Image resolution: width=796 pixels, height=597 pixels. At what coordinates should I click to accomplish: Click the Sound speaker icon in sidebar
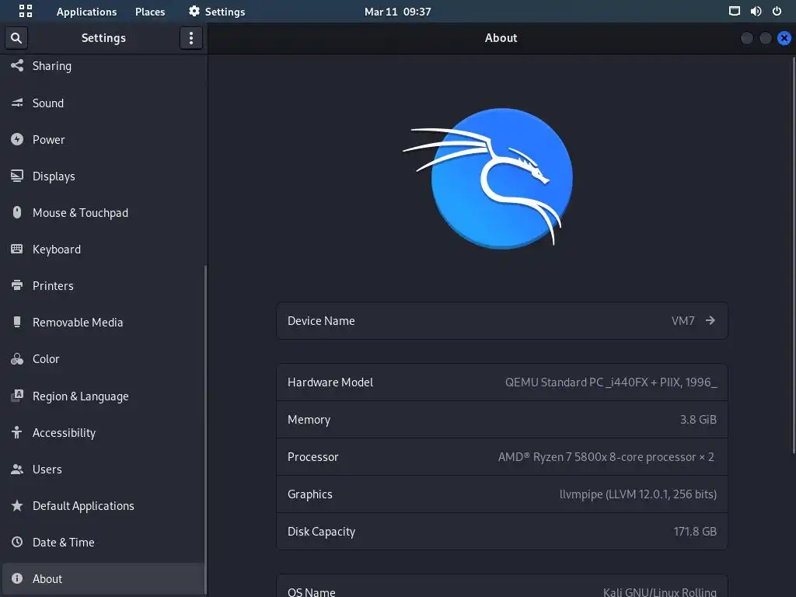point(17,103)
